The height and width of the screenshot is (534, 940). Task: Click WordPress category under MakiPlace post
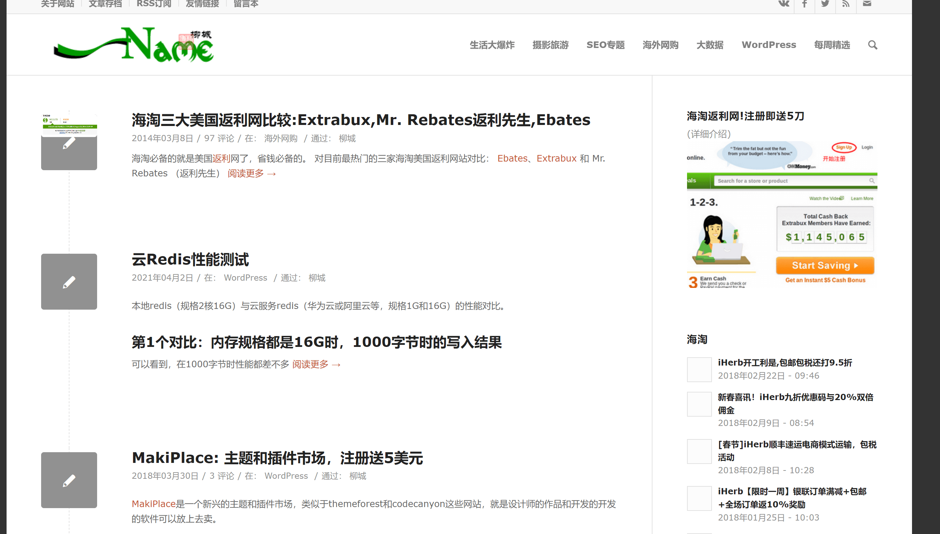pos(286,476)
